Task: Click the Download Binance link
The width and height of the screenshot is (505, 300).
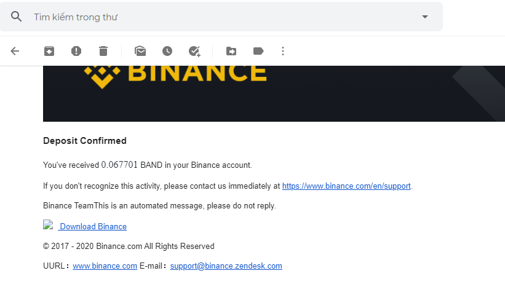Action: click(x=93, y=226)
